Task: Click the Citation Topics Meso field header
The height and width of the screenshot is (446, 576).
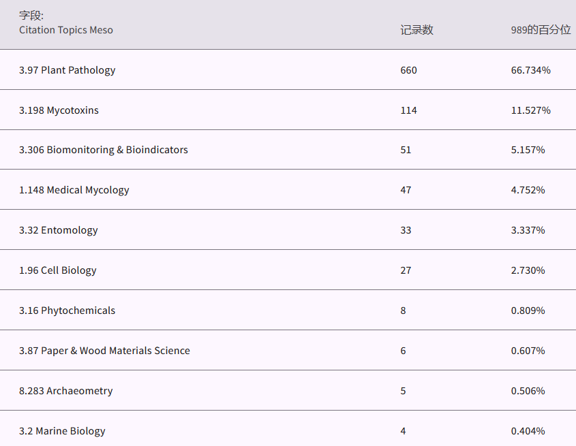Action: (x=66, y=30)
